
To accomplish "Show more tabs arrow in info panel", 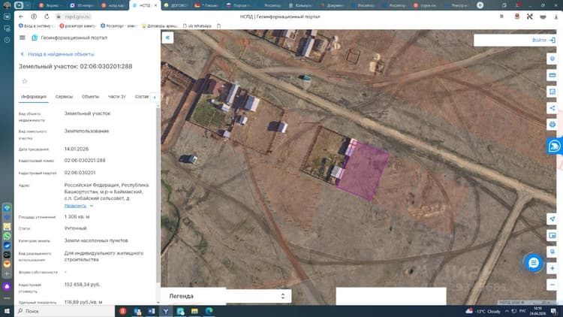I will [x=155, y=97].
